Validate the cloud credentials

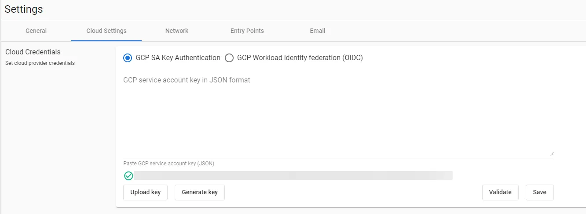tap(500, 192)
